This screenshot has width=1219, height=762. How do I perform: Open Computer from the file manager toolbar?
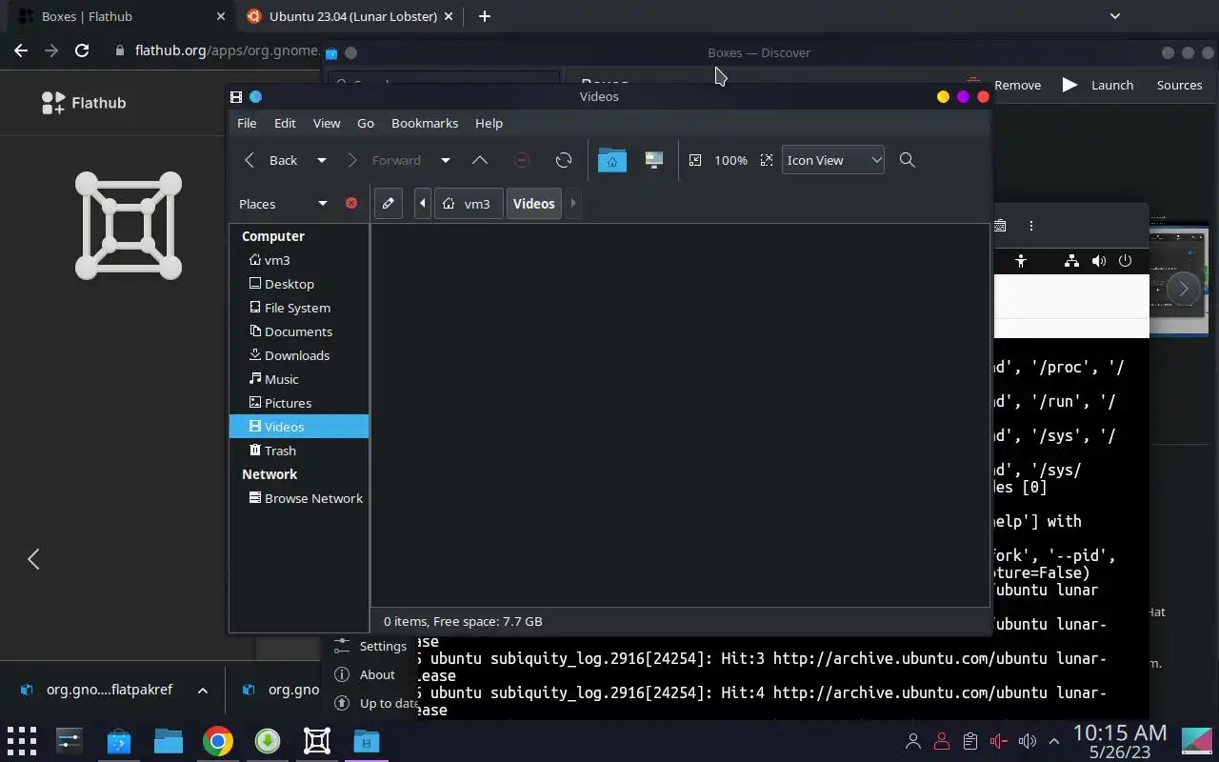tap(653, 160)
